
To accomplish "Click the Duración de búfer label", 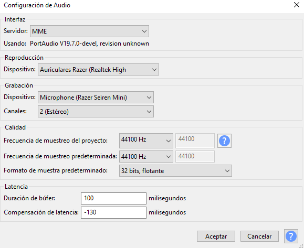I will [29, 198].
